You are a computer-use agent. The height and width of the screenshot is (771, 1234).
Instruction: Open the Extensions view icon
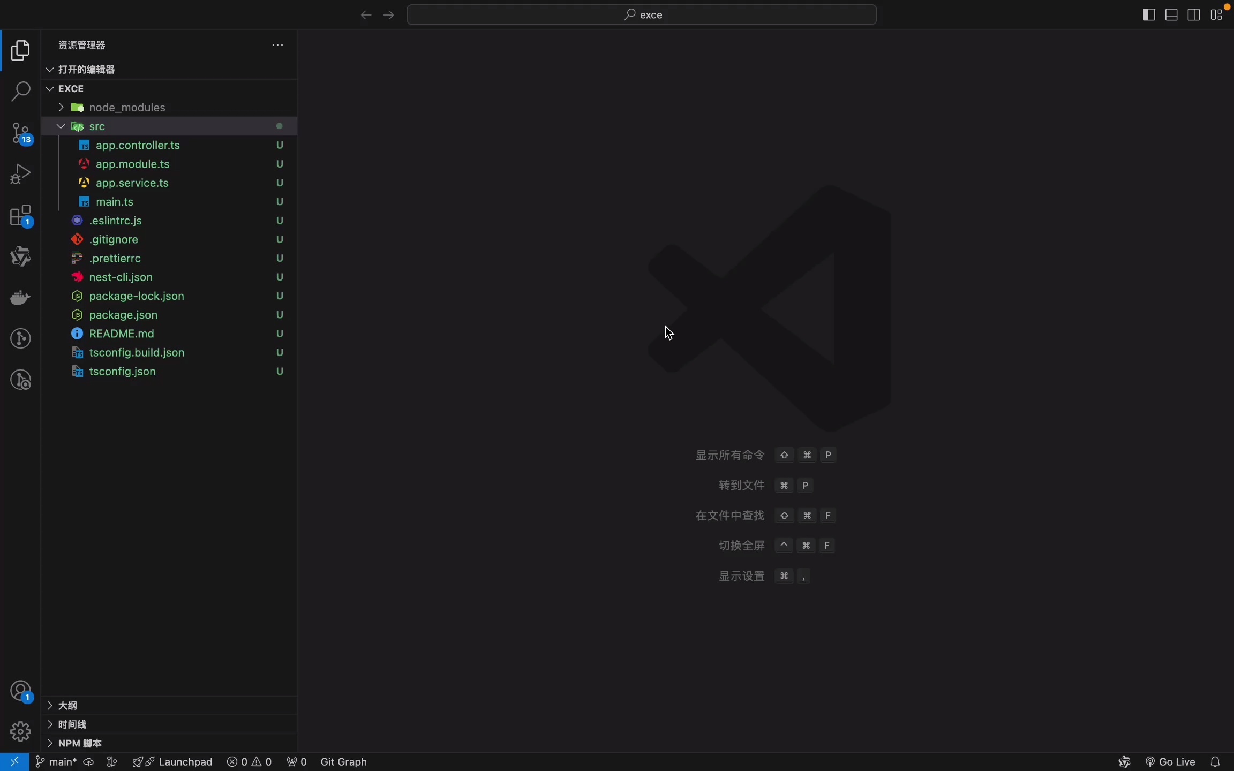(20, 216)
